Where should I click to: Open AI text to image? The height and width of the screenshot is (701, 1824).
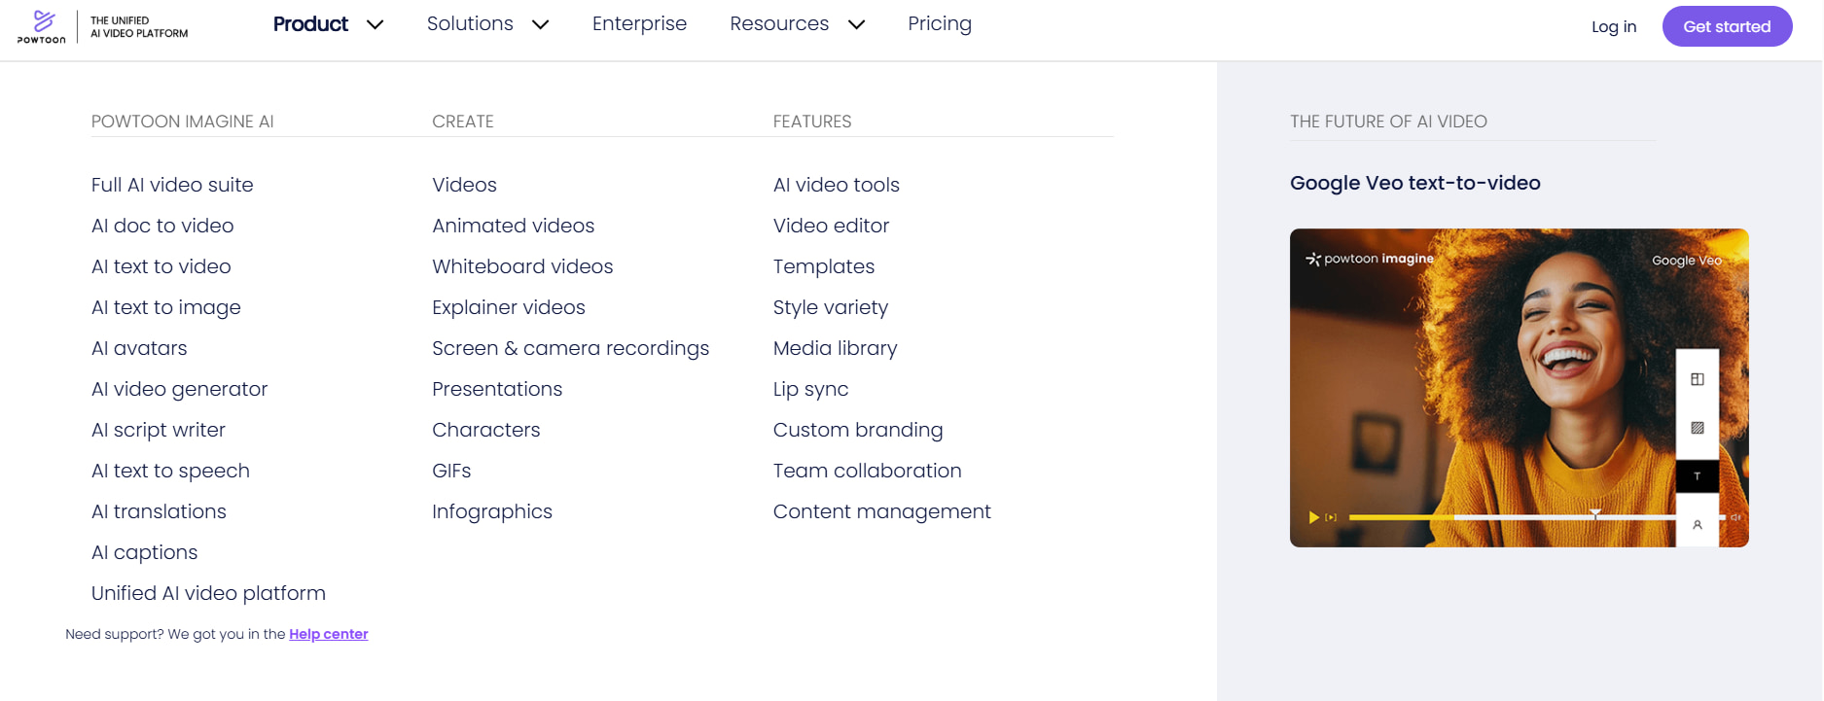(166, 307)
